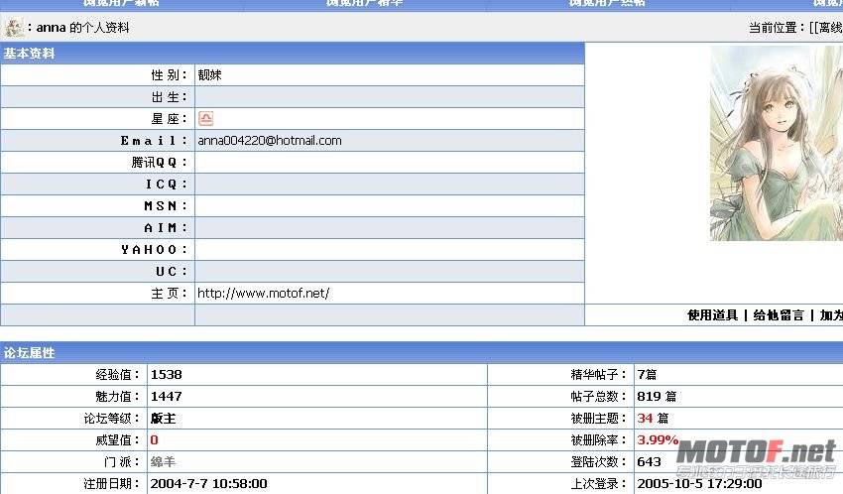Screen dimensions: 843x494
Task: Click the Libra zodiac sign icon
Action: pos(205,118)
